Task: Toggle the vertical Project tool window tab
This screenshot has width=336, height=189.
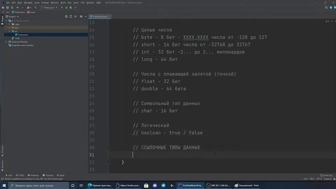Action: click(x=2, y=20)
